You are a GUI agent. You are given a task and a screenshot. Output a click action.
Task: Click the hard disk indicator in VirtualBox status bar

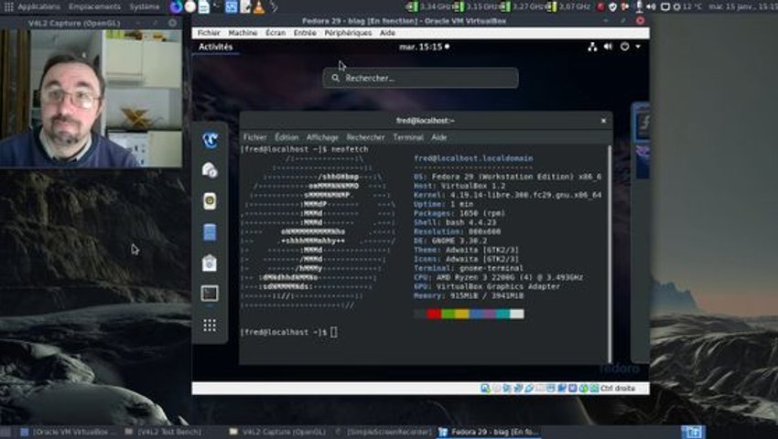coord(486,389)
